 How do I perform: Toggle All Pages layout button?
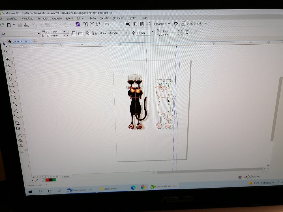point(88,33)
